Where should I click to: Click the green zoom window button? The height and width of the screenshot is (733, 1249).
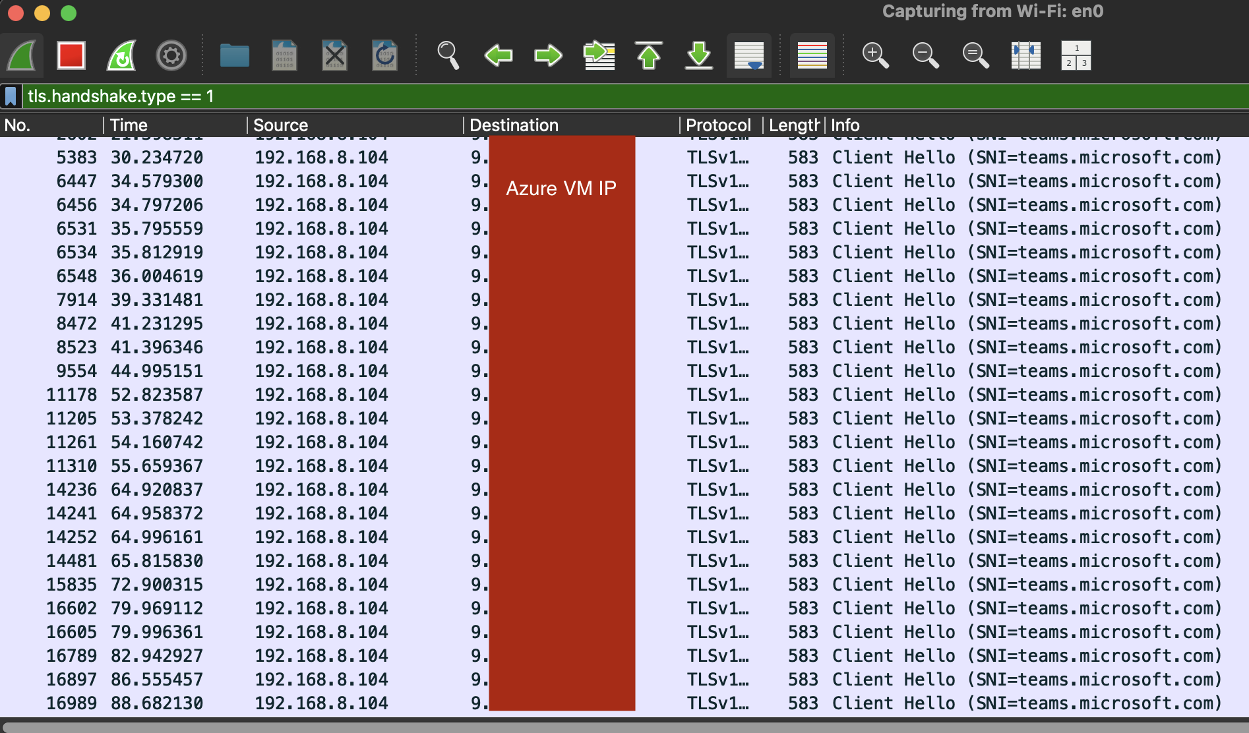click(69, 13)
